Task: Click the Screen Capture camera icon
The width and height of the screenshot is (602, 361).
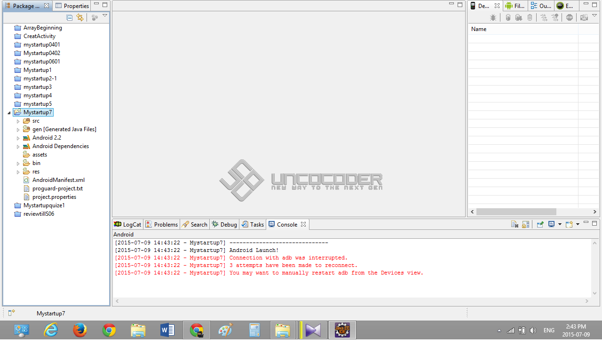Action: (584, 17)
